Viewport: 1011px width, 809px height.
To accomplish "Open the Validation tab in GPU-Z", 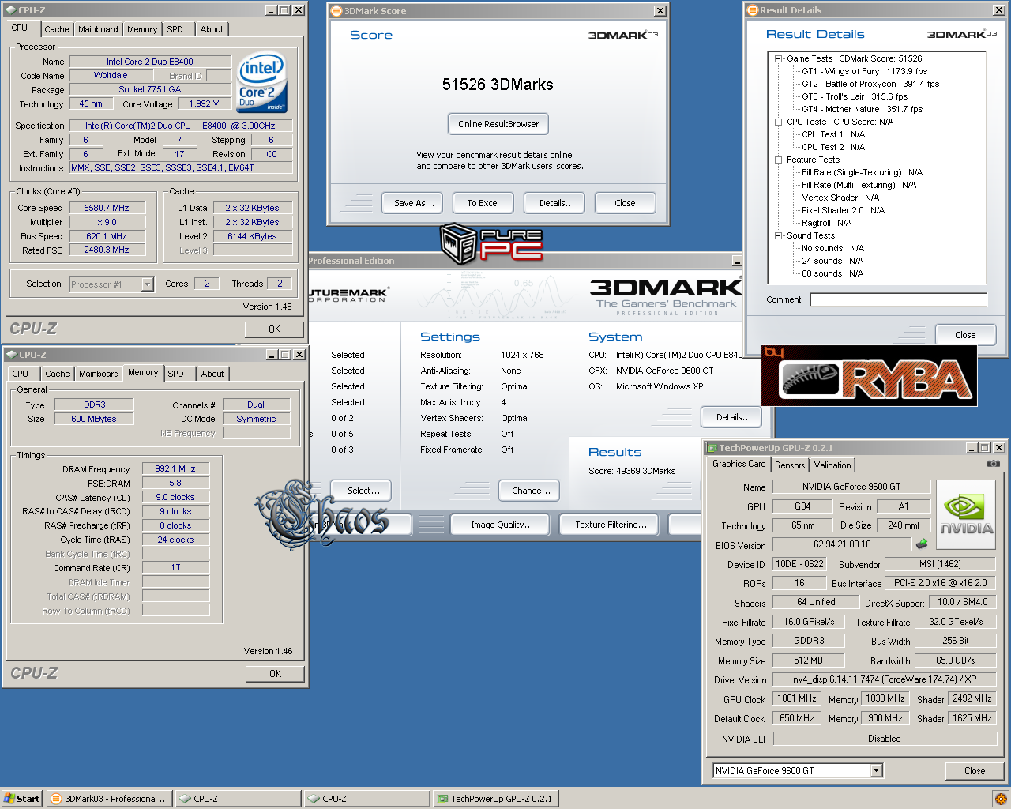I will click(832, 465).
